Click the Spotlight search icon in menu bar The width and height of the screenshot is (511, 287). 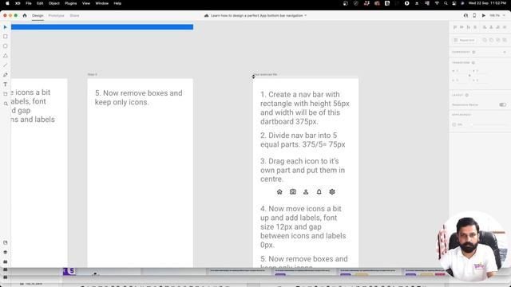[446, 3]
